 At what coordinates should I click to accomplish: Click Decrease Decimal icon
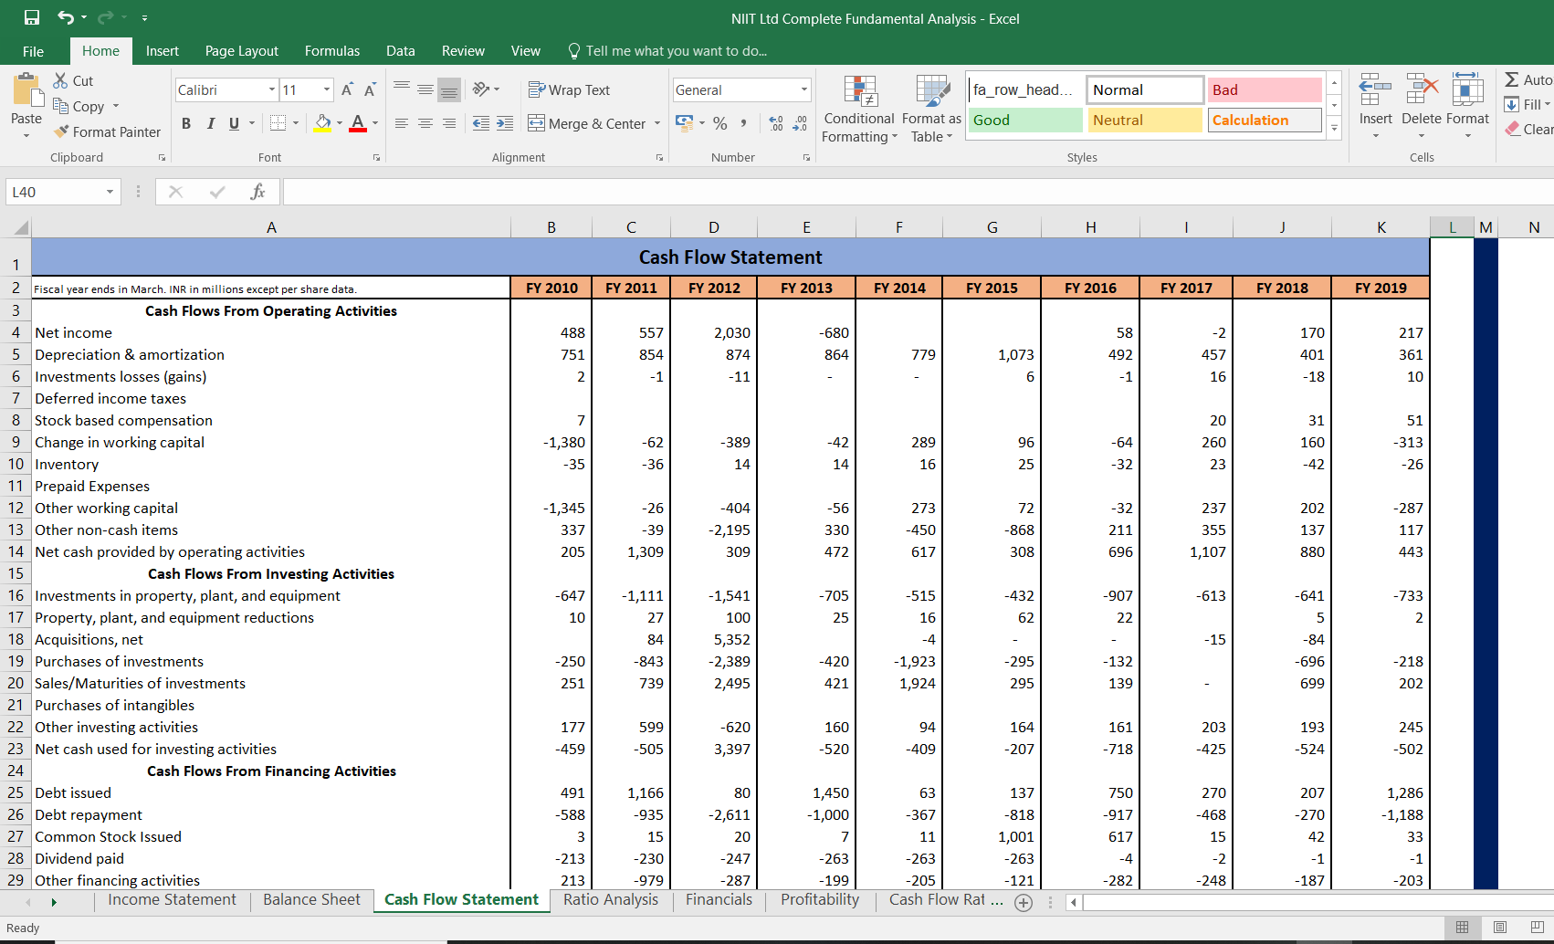[x=800, y=122]
